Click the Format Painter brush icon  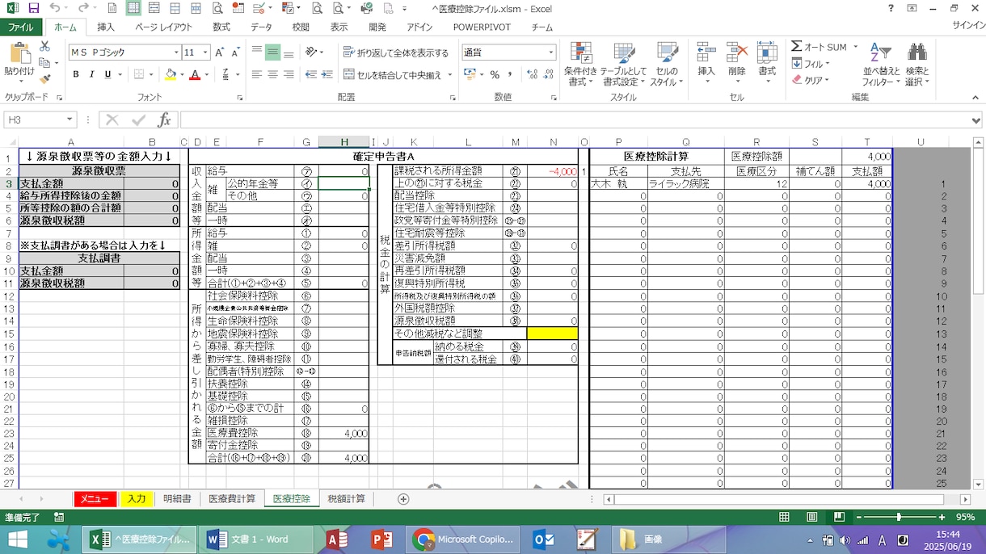[45, 78]
